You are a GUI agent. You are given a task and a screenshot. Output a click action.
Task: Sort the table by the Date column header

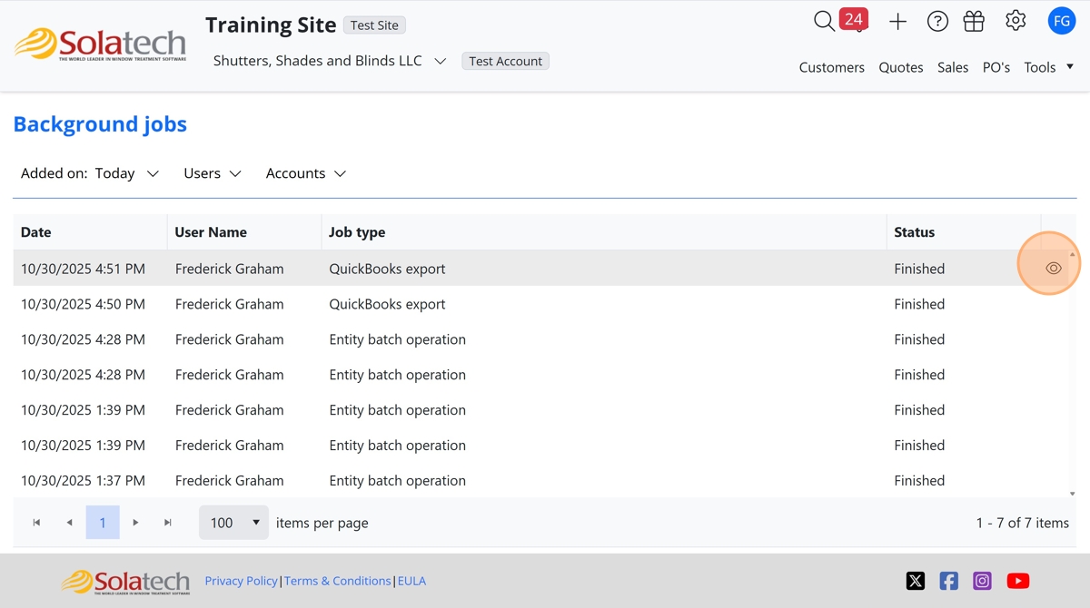point(36,232)
